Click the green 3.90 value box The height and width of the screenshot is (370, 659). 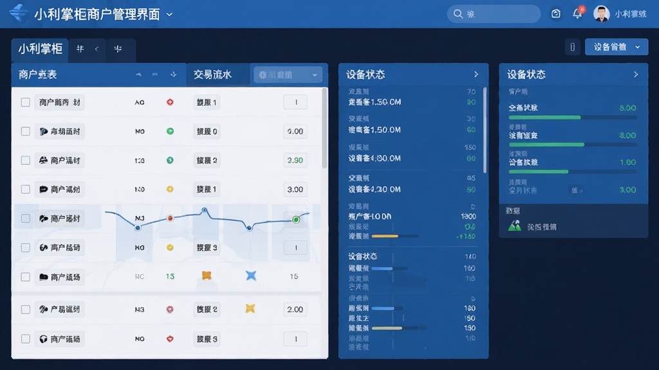click(x=295, y=160)
